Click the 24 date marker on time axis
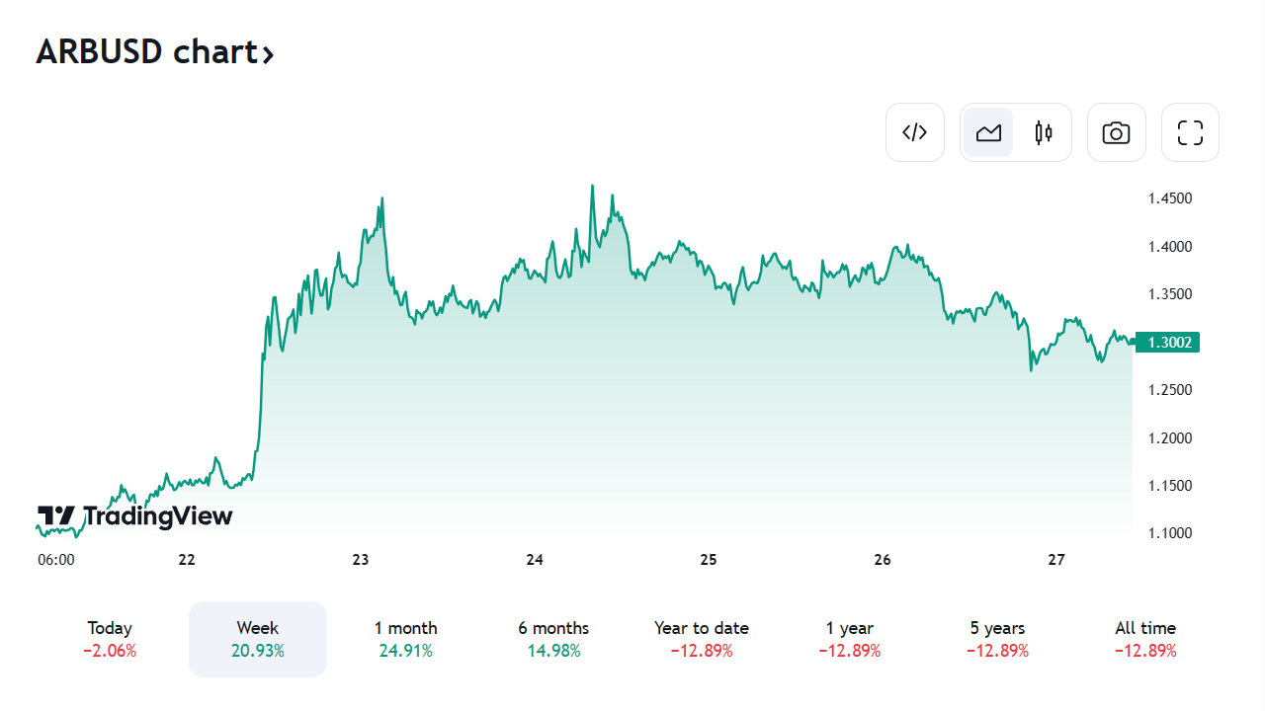1265x711 pixels. pyautogui.click(x=535, y=560)
